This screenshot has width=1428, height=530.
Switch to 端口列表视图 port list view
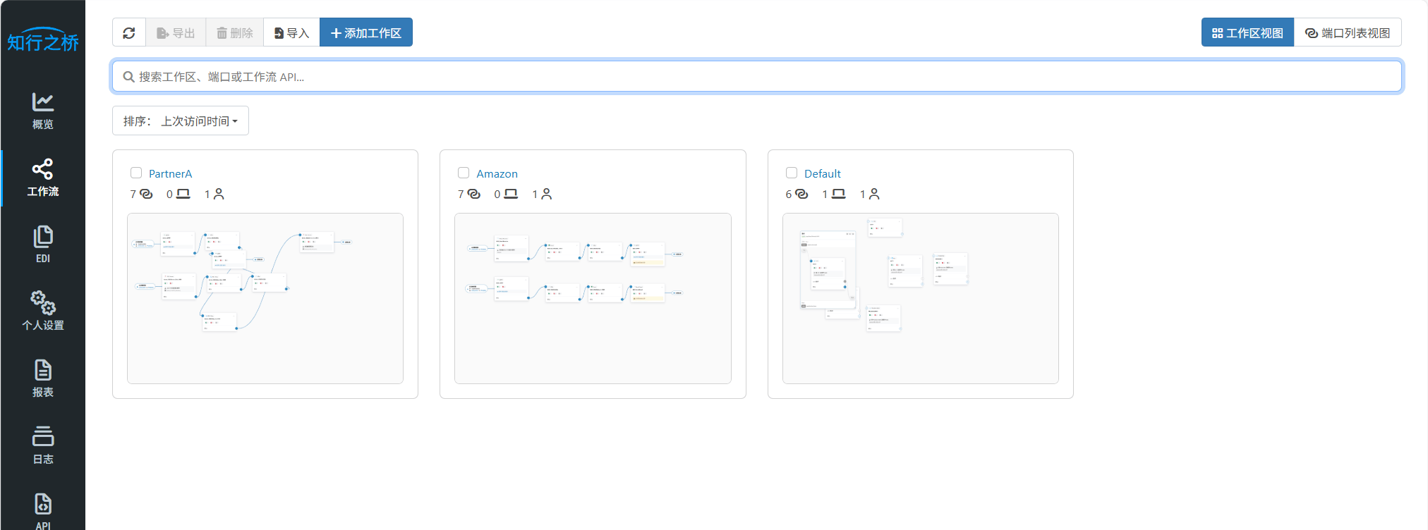[1348, 32]
